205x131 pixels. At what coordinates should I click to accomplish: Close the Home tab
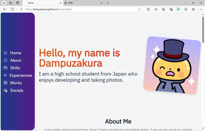(60, 3)
